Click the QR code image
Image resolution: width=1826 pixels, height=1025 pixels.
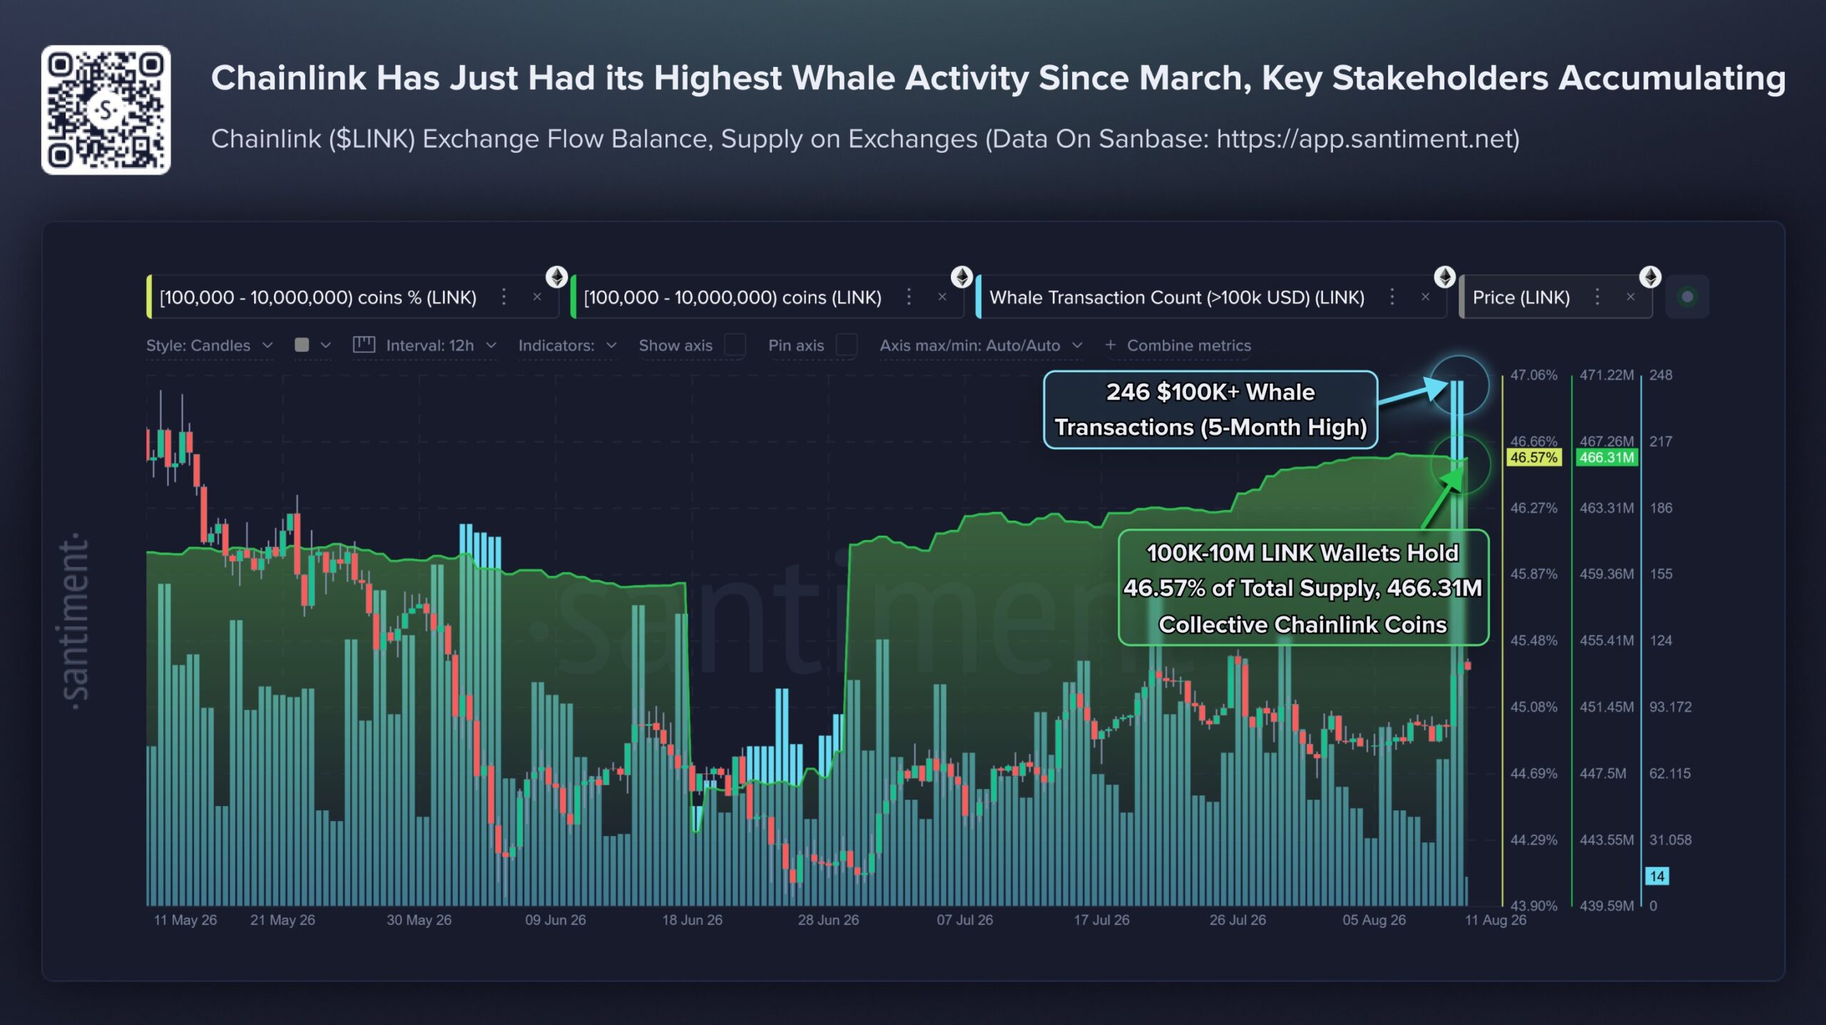pyautogui.click(x=106, y=110)
